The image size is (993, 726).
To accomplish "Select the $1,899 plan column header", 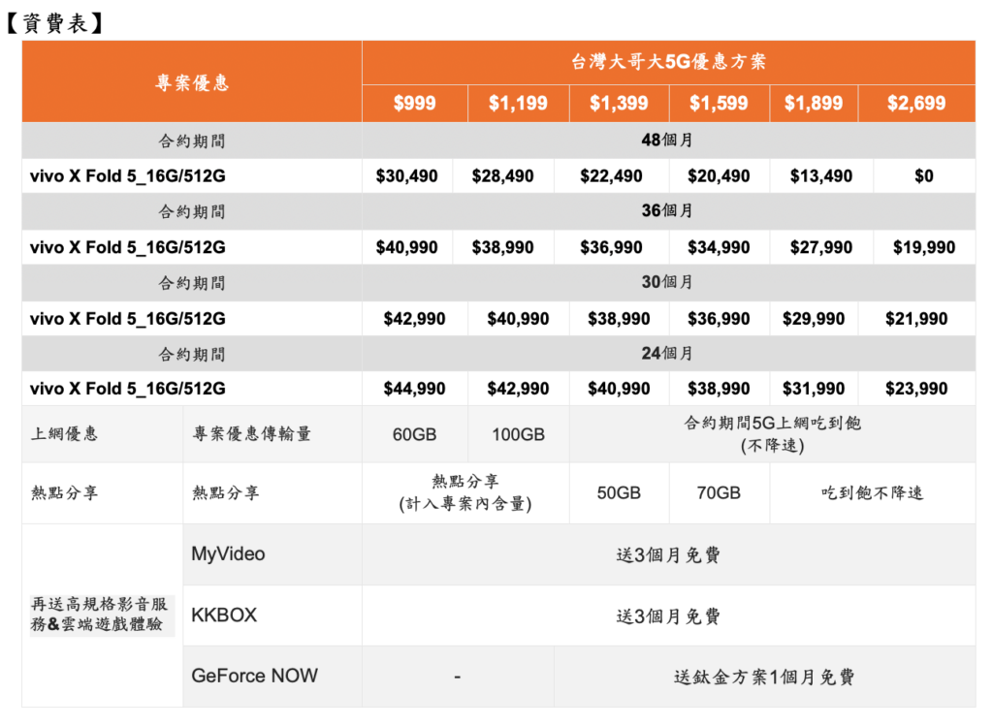I will (814, 103).
